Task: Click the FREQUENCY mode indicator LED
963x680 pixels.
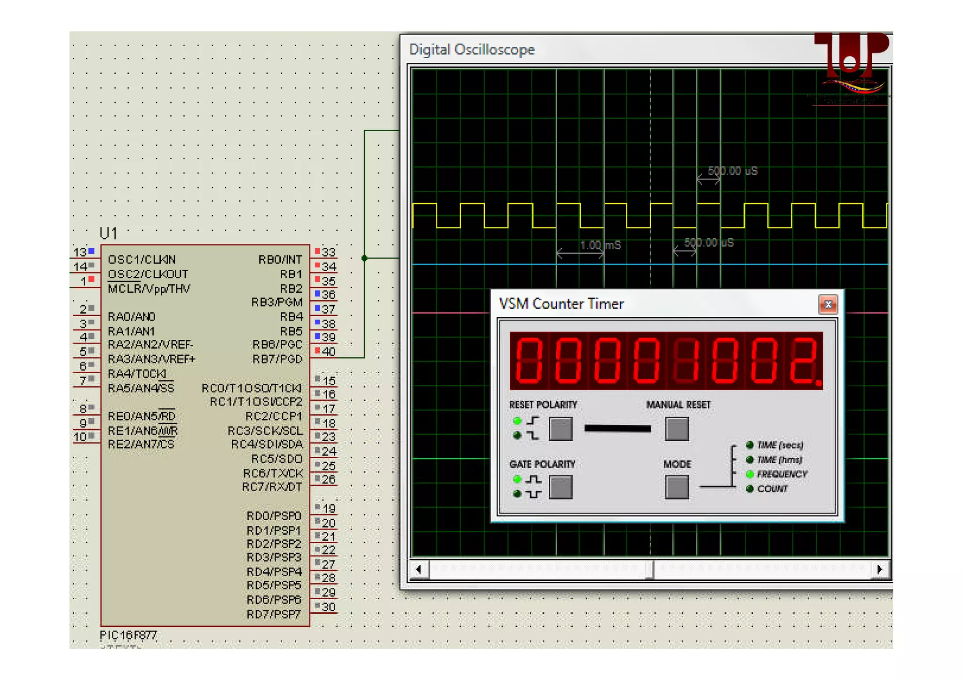Action: [750, 474]
